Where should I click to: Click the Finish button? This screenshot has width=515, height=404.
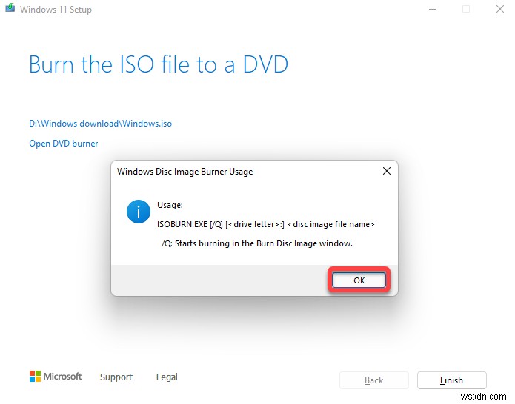451,380
